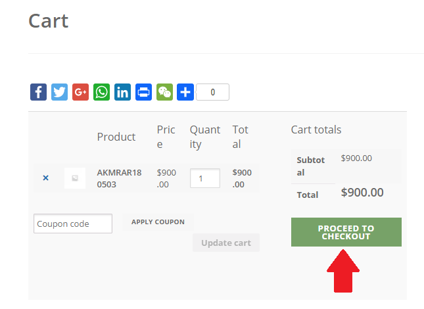Click the bold $900.00 total amount

click(362, 193)
